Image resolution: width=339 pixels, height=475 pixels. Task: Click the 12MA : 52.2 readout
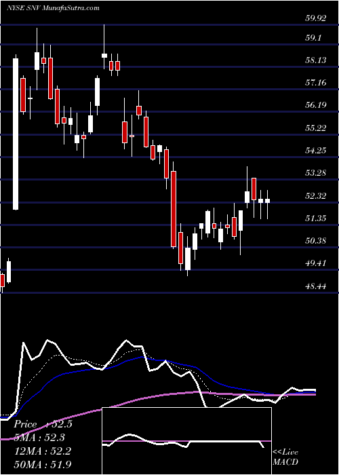tap(43, 451)
